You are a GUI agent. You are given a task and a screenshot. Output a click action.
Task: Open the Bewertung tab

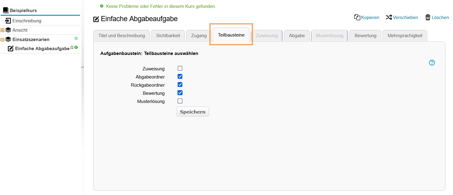tap(365, 36)
